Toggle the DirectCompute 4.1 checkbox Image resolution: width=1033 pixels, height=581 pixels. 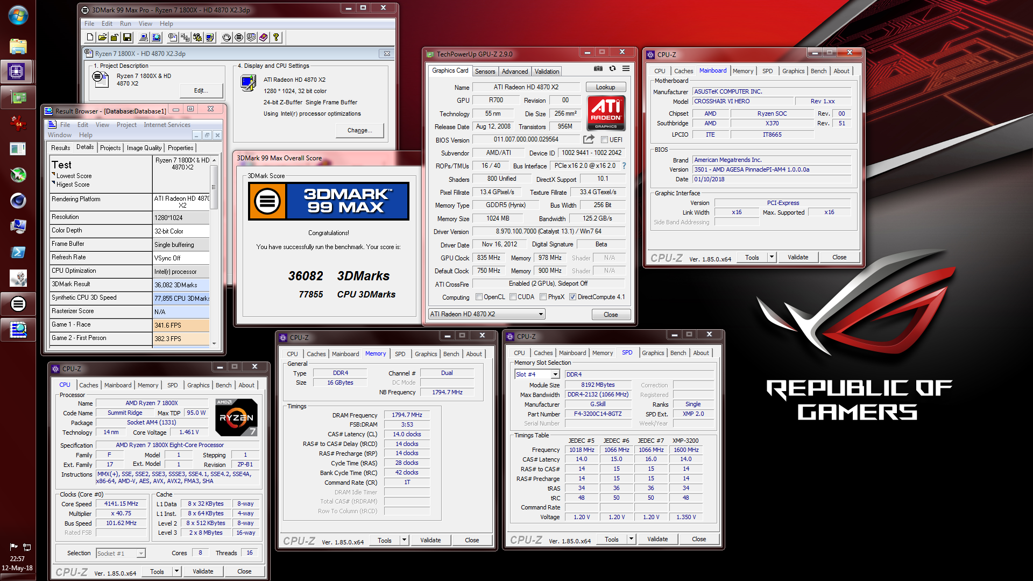[572, 297]
